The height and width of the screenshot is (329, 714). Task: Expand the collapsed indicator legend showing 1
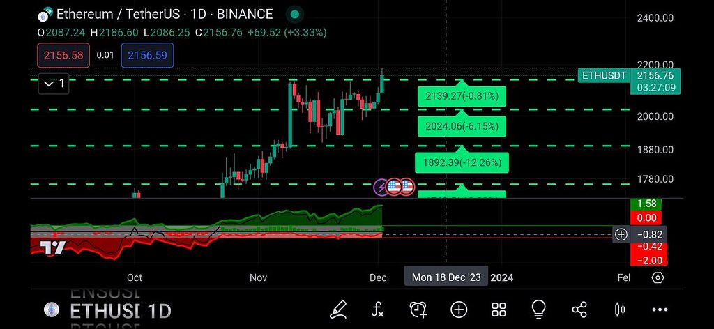[54, 84]
